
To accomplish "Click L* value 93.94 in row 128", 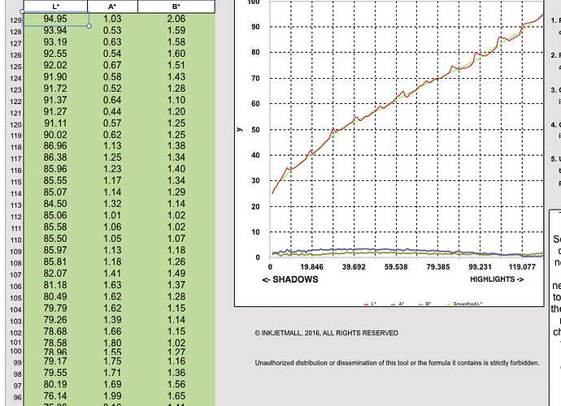I will 55,30.
